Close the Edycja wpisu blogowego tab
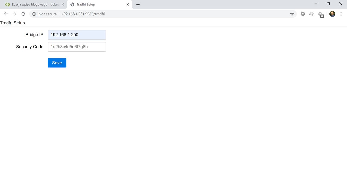The image size is (347, 184). click(x=63, y=4)
